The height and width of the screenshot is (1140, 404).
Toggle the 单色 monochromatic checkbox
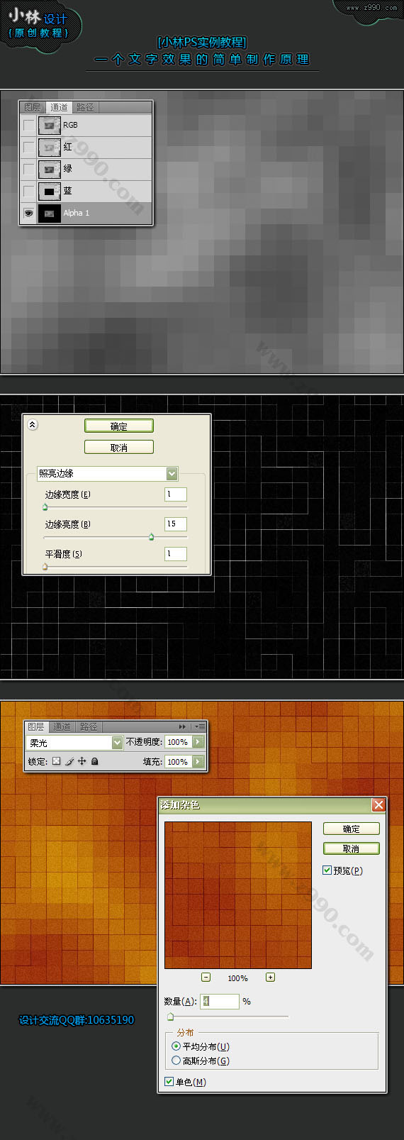pos(169,1081)
